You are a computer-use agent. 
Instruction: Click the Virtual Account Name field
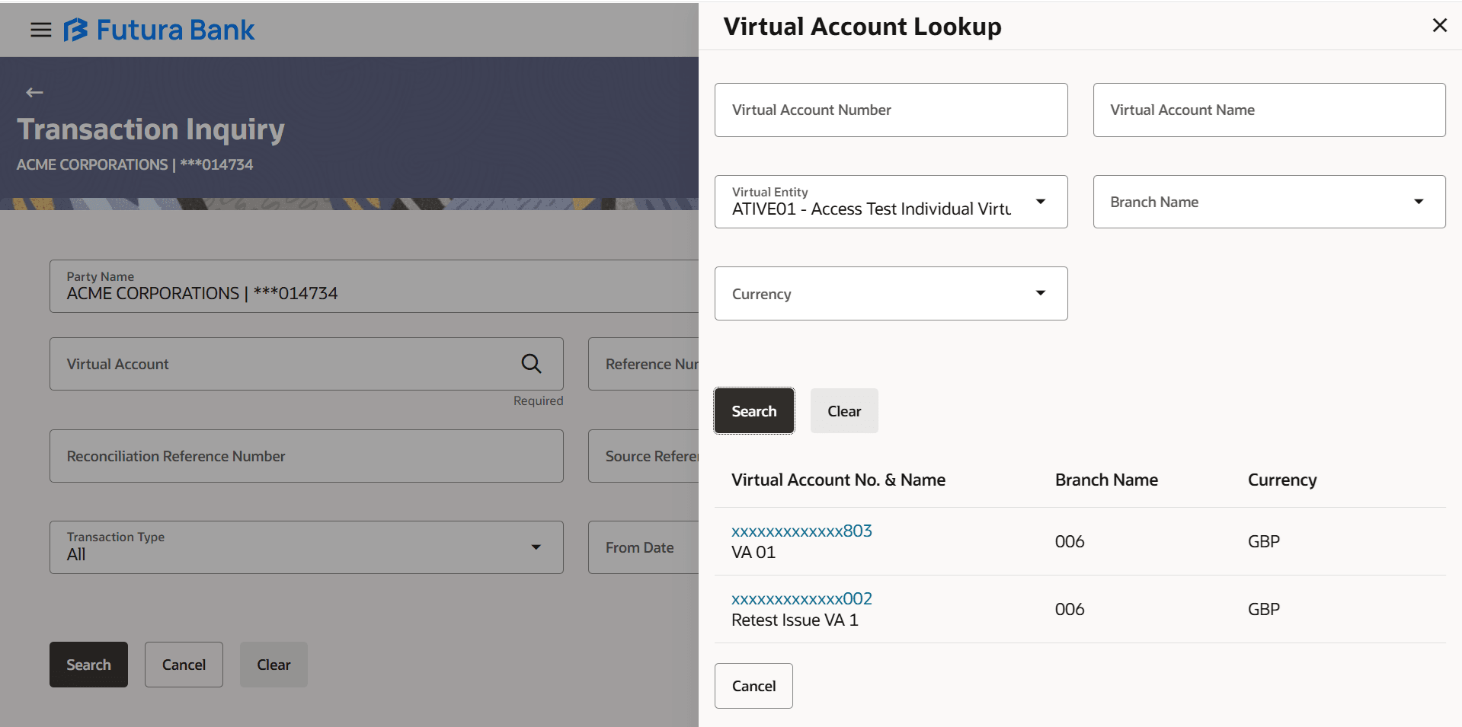point(1269,110)
